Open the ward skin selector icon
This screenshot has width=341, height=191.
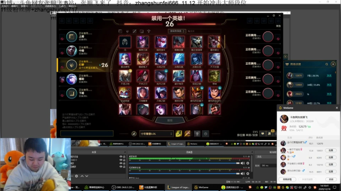coord(197,134)
